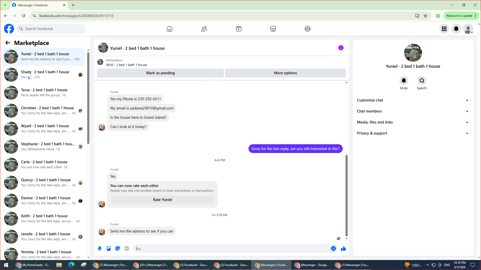Open the sticker picker icon
481x270 pixels.
pos(118,248)
